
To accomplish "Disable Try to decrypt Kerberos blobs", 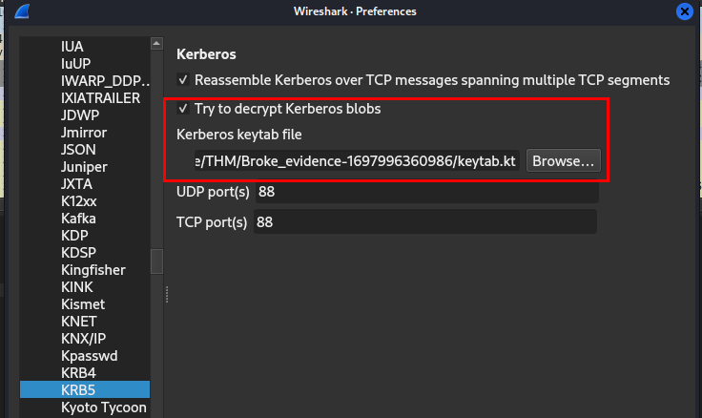I will point(183,109).
